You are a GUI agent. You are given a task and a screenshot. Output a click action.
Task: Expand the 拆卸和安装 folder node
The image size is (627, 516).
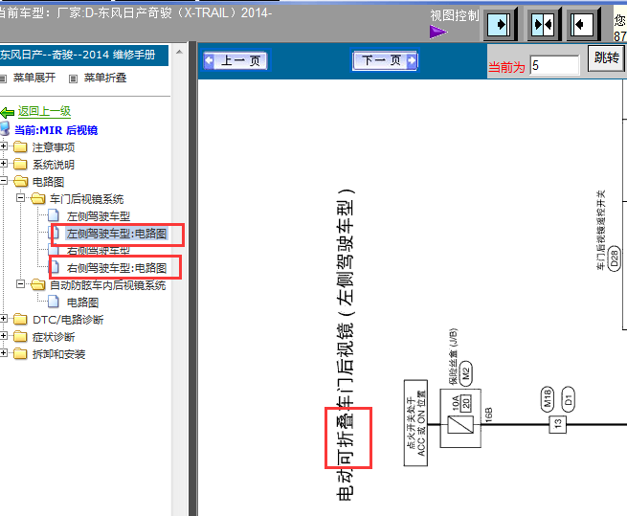(3, 353)
